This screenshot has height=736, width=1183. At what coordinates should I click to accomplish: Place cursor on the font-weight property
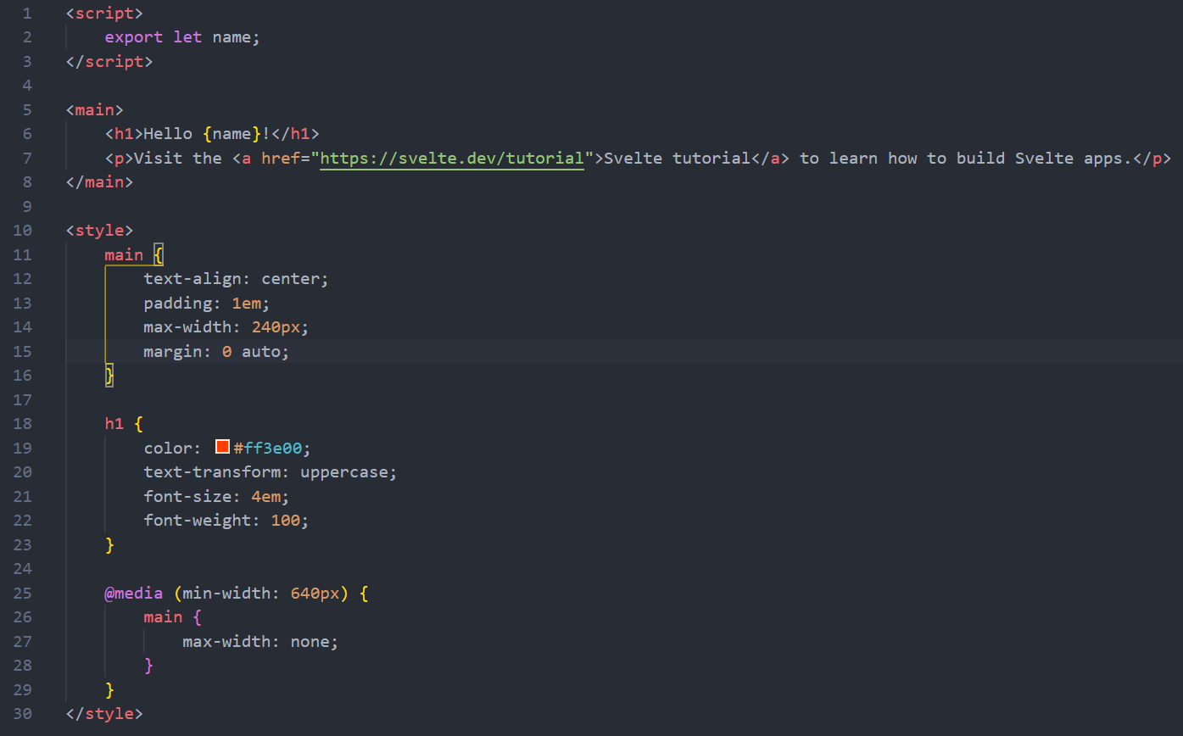click(x=199, y=520)
